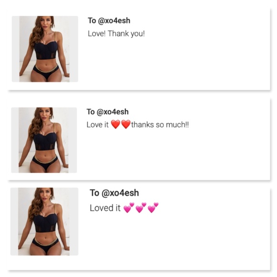The width and height of the screenshot is (277, 277).
Task: Click the last pink two-hearts emoji
Action: [x=153, y=208]
